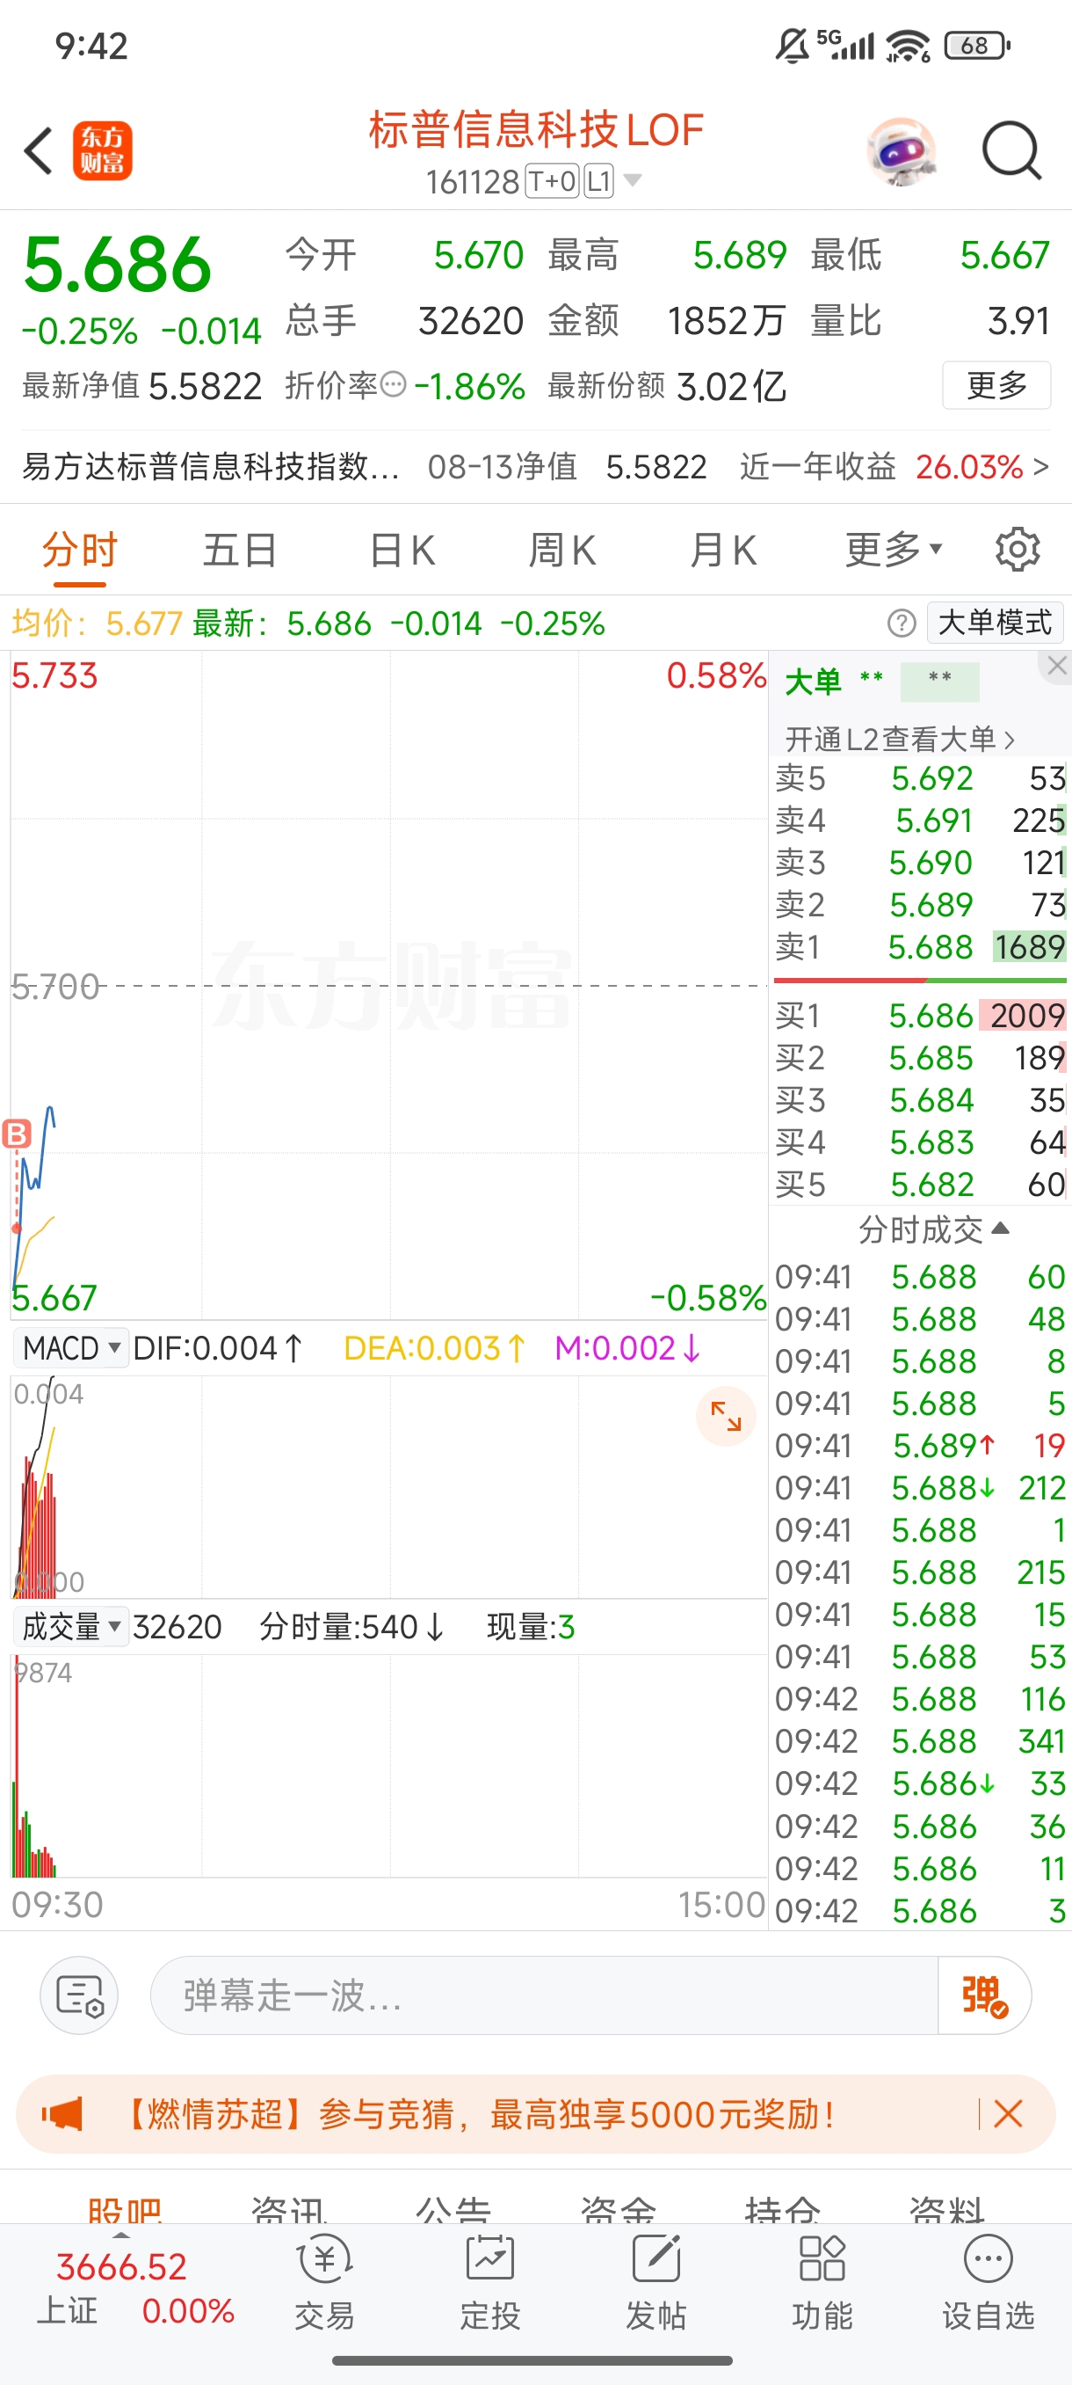1072x2385 pixels.
Task: Open fund detail row 易方达标普信息科技指数
Action: click(x=535, y=467)
